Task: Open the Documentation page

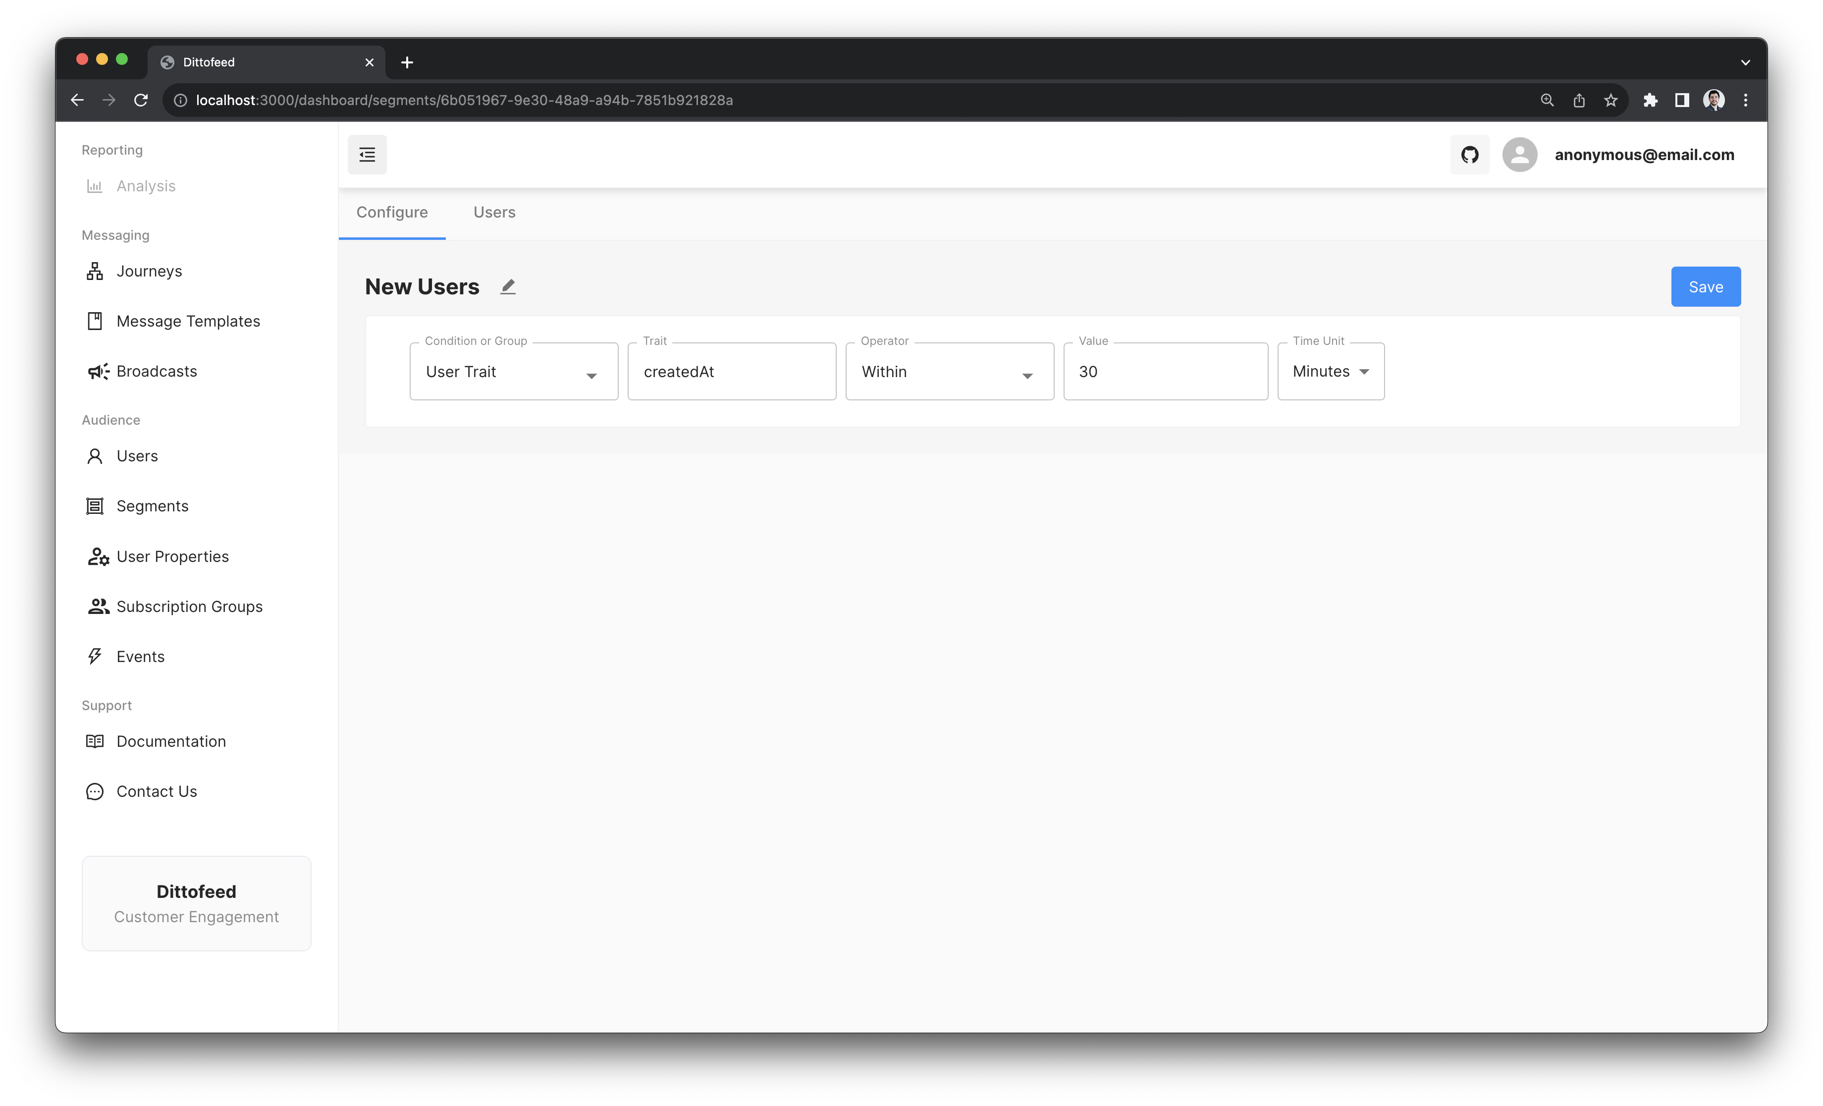Action: coord(171,741)
